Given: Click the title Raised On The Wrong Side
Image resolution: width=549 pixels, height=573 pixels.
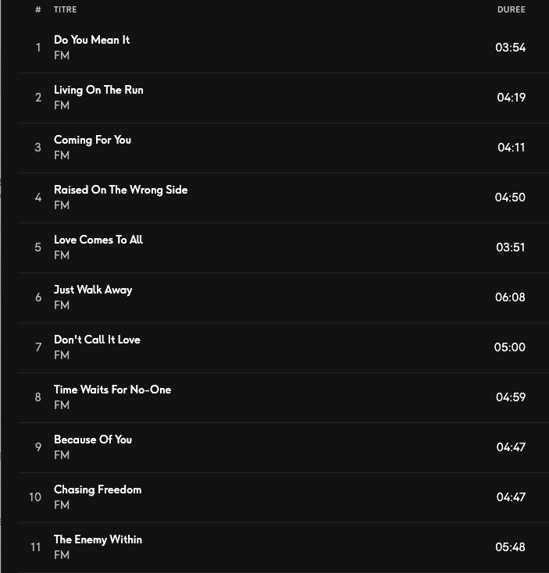Looking at the screenshot, I should point(120,190).
